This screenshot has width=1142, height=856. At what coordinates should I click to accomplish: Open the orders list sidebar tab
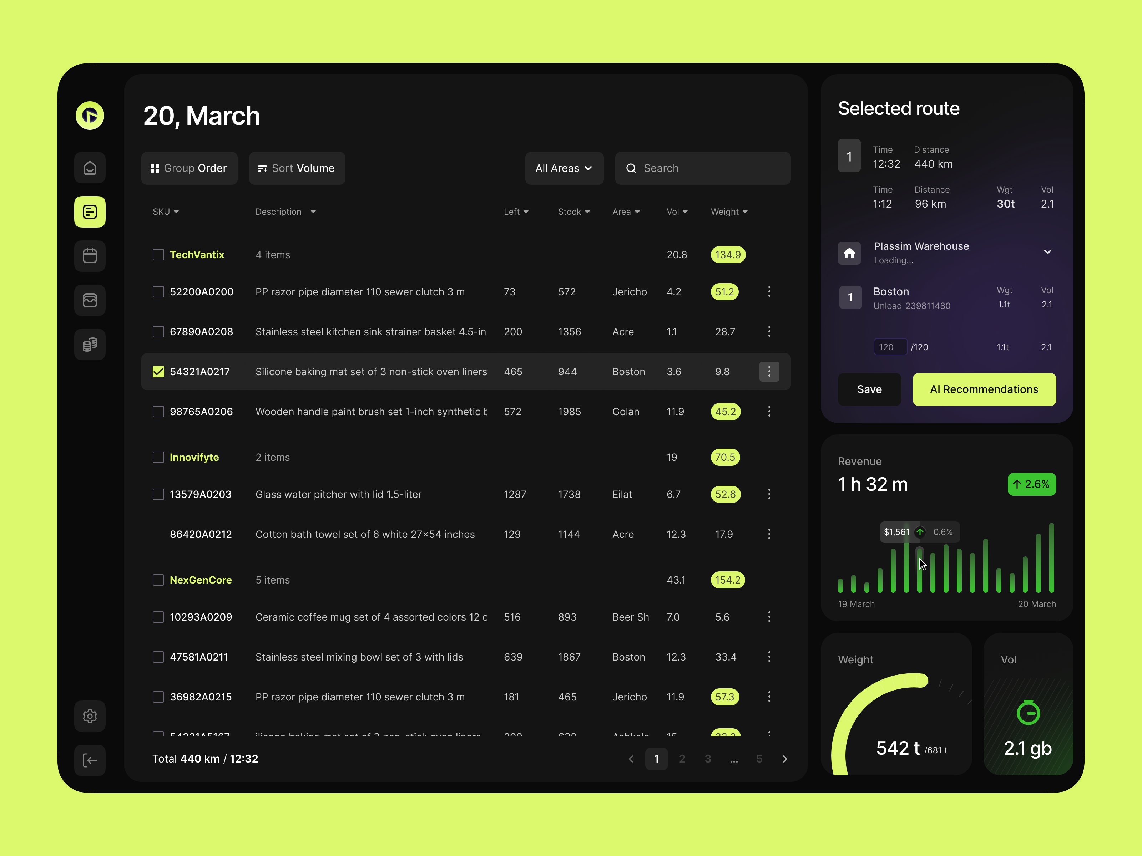click(x=90, y=212)
